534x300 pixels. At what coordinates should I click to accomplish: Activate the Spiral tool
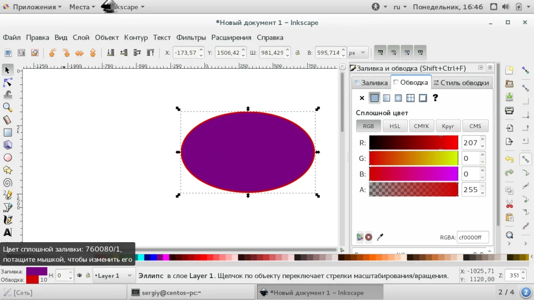8,182
